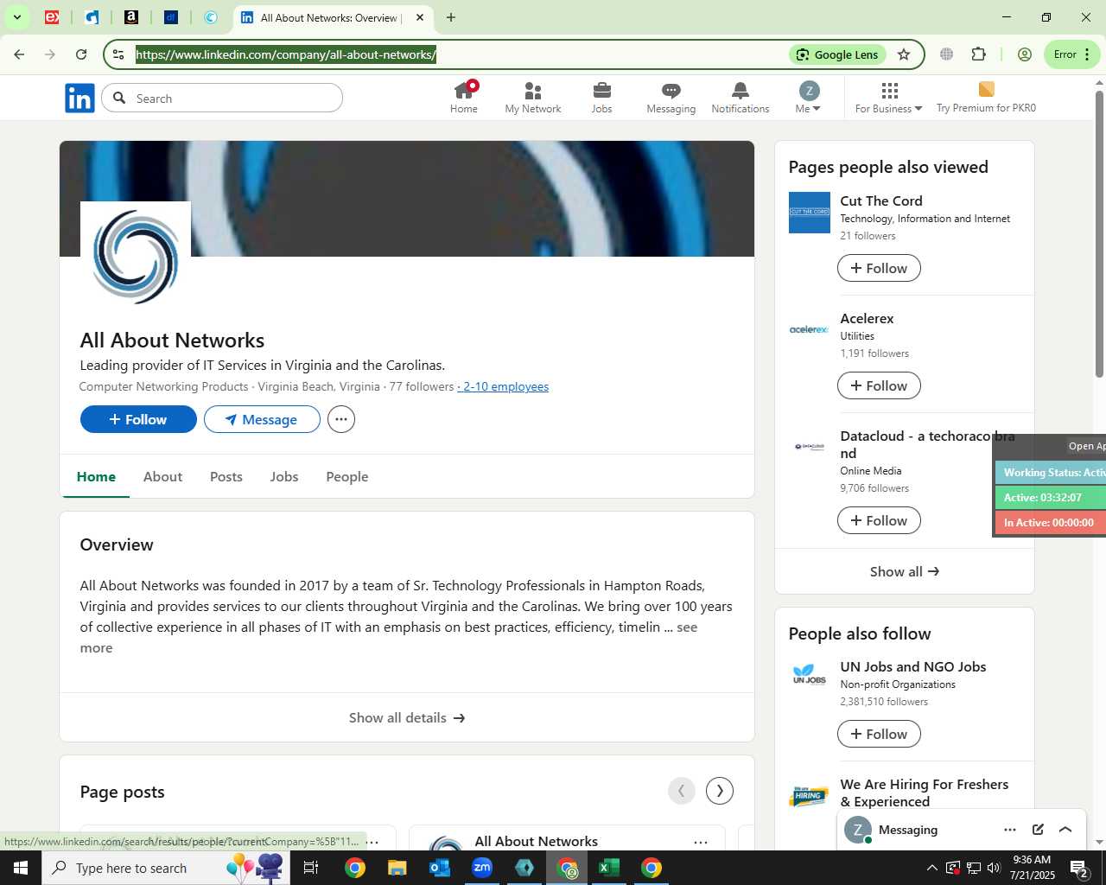The image size is (1106, 885).
Task: Open My Network page
Action: pos(533,98)
